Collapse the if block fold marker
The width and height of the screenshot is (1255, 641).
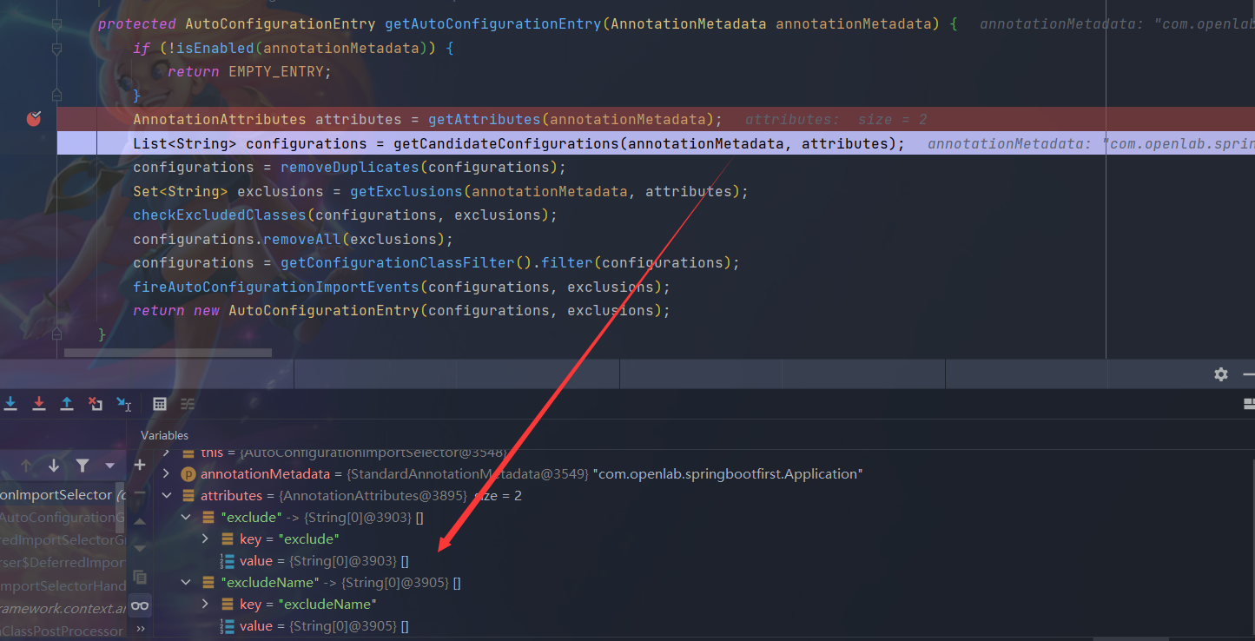(x=56, y=49)
